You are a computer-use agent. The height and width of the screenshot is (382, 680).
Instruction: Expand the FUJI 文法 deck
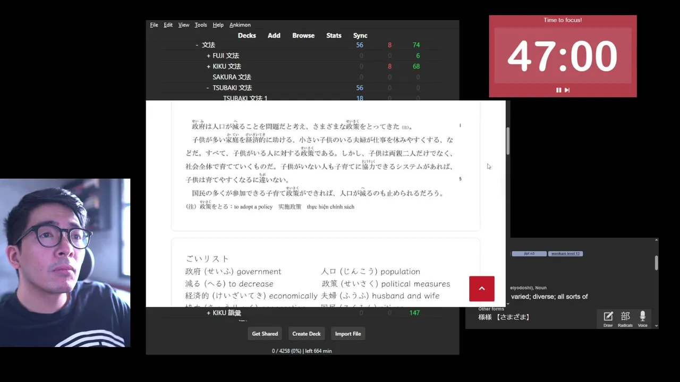208,56
